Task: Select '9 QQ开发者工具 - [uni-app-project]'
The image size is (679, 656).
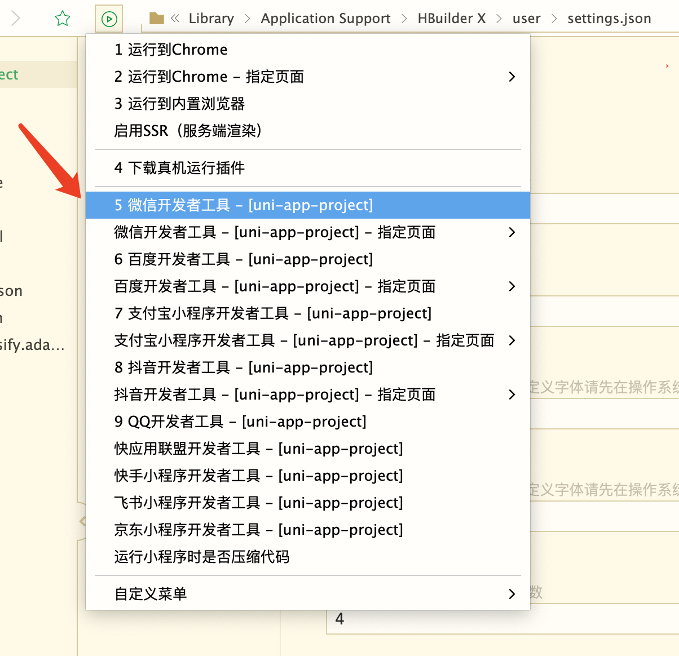Action: tap(308, 422)
